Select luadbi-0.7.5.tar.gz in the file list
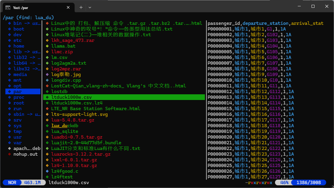Image resolution: width=334 pixels, height=188 pixels. [124, 137]
